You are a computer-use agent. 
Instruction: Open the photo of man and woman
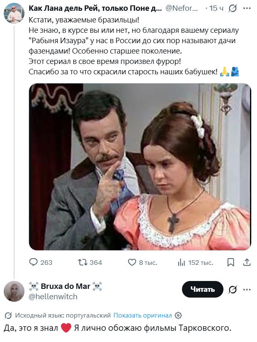pos(140,167)
